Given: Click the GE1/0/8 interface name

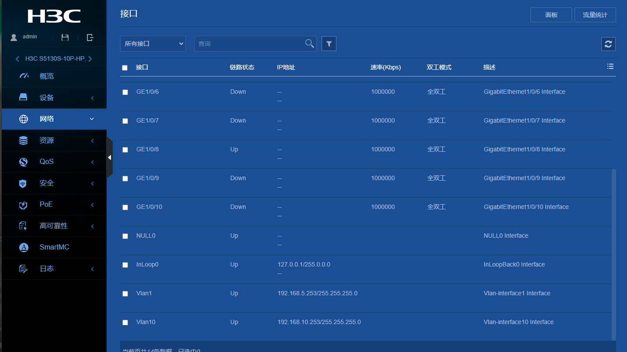Looking at the screenshot, I should tap(148, 149).
